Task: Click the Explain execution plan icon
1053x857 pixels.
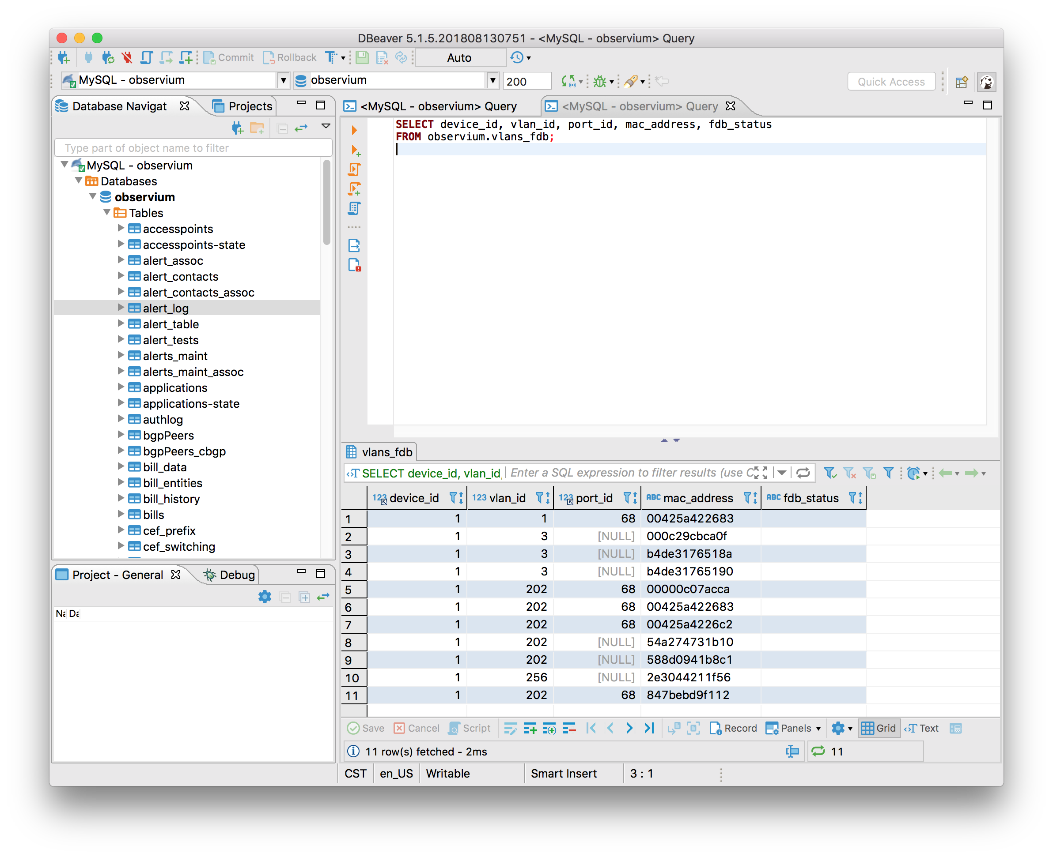Action: coord(354,208)
